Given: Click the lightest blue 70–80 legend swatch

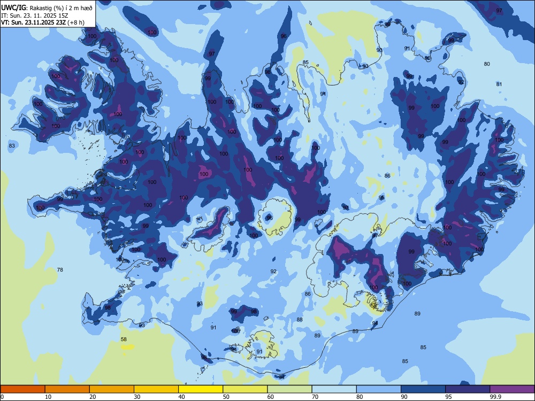Looking at the screenshot, I should click(x=334, y=389).
